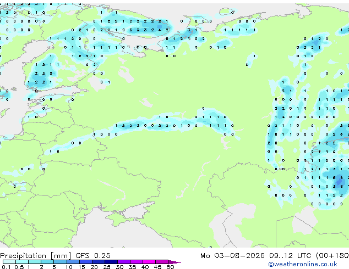Screen dimensions: 349x269
Task: Select the 25–30 mm dark blue swatch
Action: coord(111,262)
